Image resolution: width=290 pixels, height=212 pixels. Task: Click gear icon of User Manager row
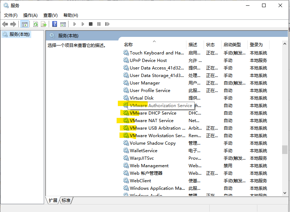click(x=126, y=83)
